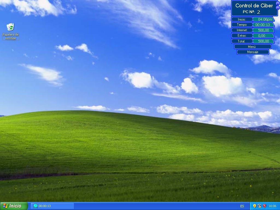Click the Extras: label in widget
Viewport: 280px width, 210px height.
(242, 36)
